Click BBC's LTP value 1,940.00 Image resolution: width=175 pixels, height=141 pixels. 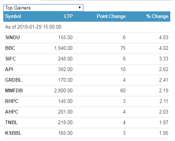(64, 48)
